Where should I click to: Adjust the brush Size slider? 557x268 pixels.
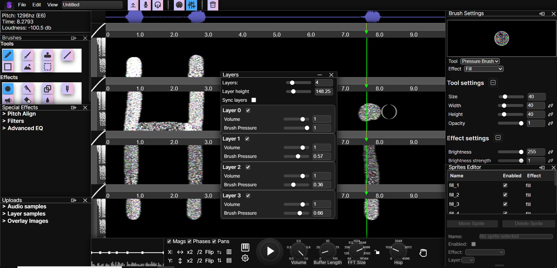pos(511,97)
